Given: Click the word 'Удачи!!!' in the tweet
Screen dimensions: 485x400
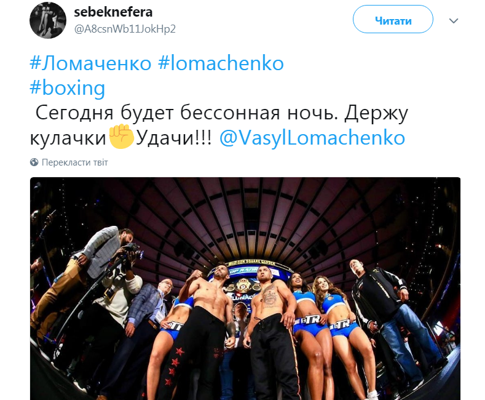Looking at the screenshot, I should (x=174, y=137).
